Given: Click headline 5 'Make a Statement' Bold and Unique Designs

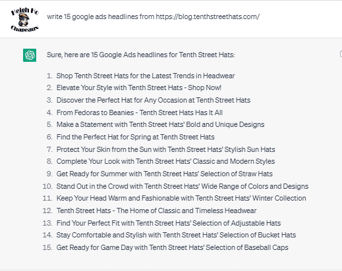Looking at the screenshot, I should [x=160, y=124].
